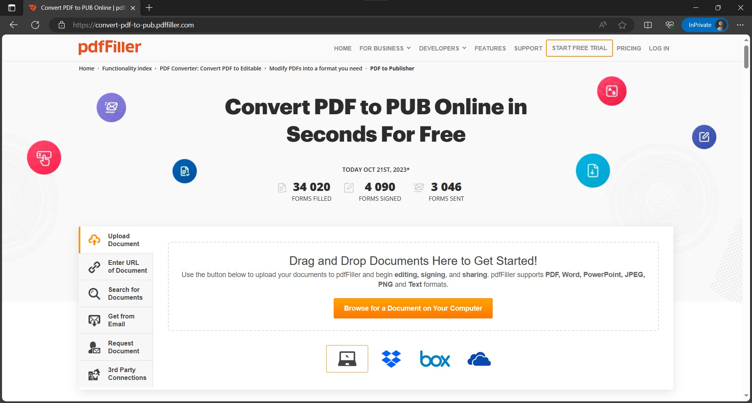Upload from Dropbox using its icon
Screen dimensions: 752x403
(x=391, y=358)
